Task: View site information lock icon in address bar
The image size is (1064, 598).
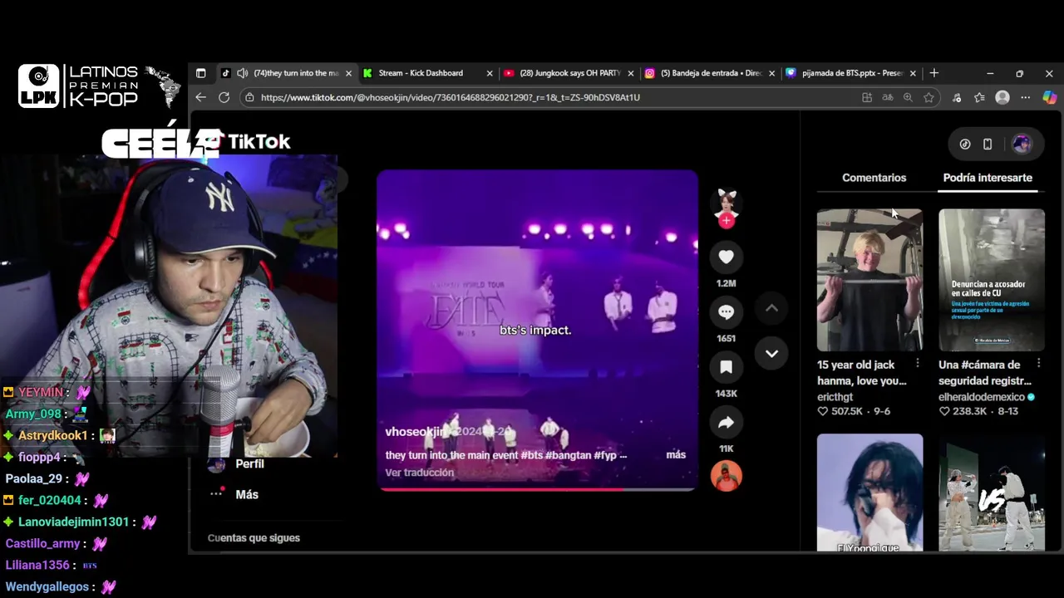Action: 249,97
